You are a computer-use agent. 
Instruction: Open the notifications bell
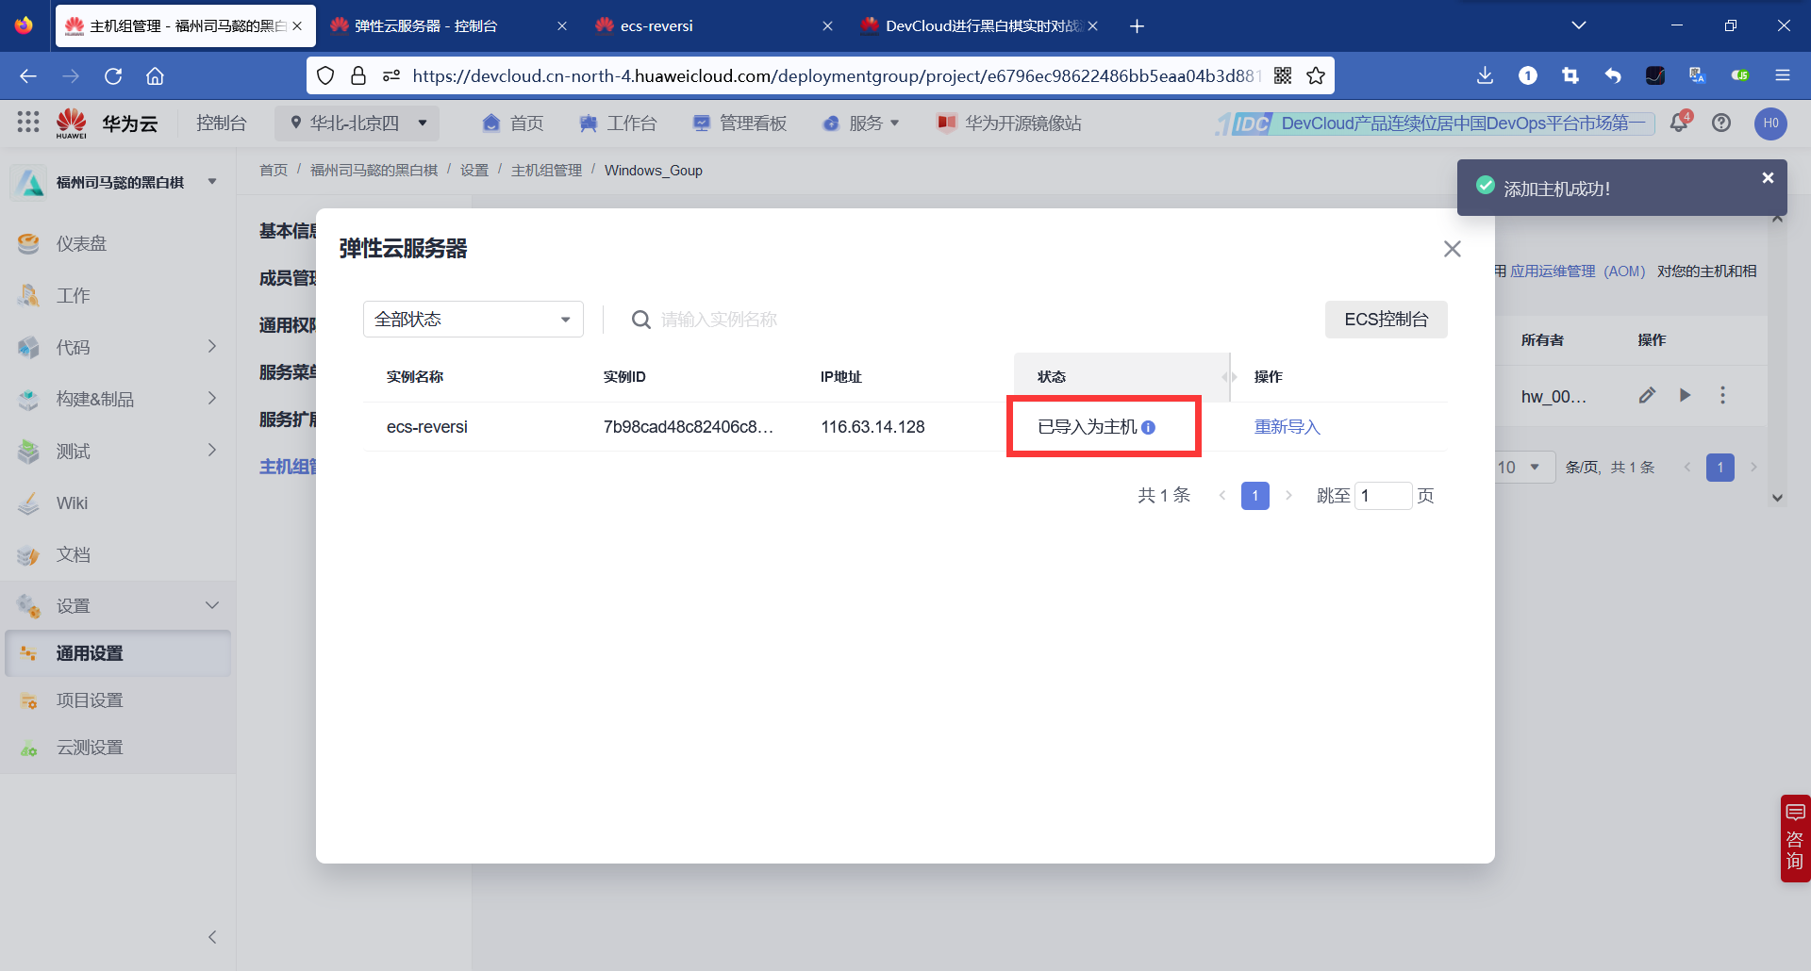pyautogui.click(x=1679, y=123)
